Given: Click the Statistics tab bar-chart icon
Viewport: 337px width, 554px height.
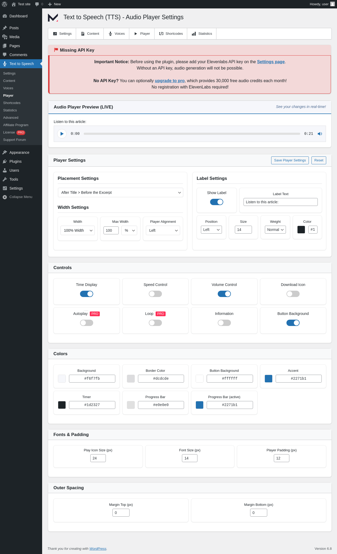Looking at the screenshot, I should pyautogui.click(x=194, y=34).
